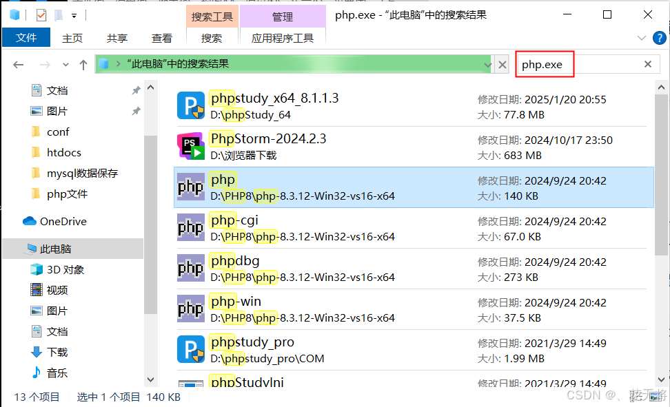
Task: Switch to the 应用程序工具 ribbon tab
Action: coord(283,38)
